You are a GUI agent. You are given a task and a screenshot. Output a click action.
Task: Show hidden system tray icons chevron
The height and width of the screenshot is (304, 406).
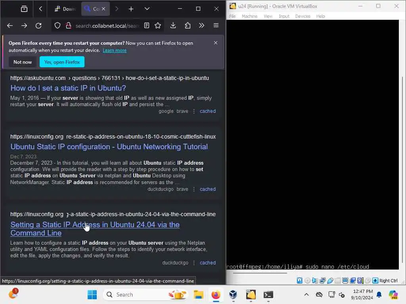306,294
